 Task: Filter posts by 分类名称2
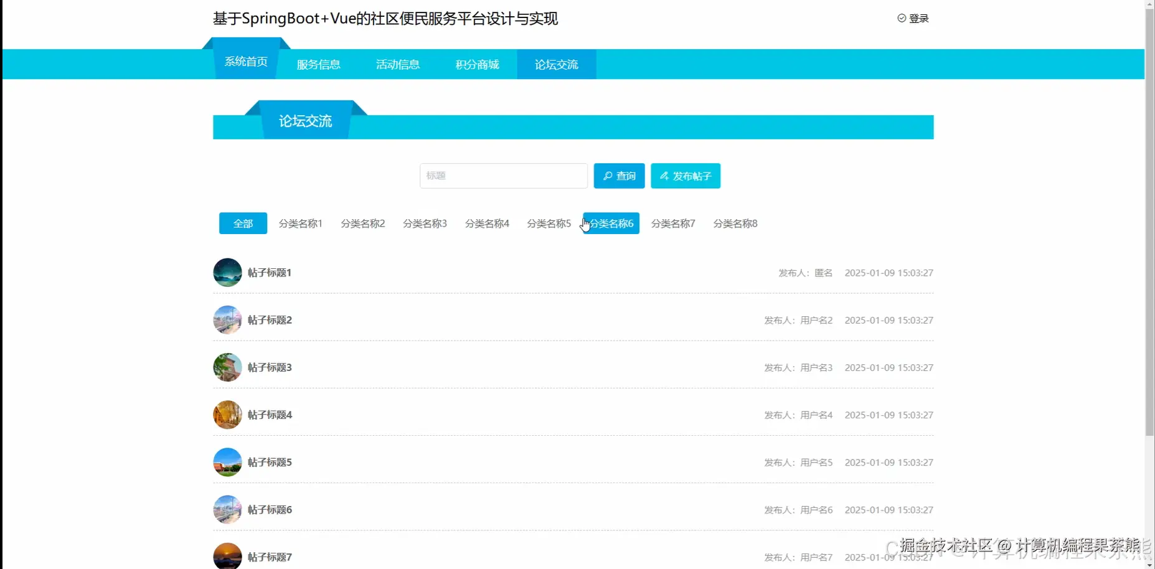pyautogui.click(x=363, y=223)
